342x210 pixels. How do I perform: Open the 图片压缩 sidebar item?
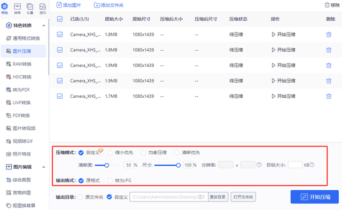24,51
